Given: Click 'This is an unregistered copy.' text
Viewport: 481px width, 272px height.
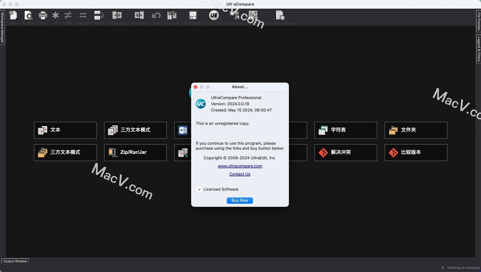Looking at the screenshot, I should click(x=223, y=123).
